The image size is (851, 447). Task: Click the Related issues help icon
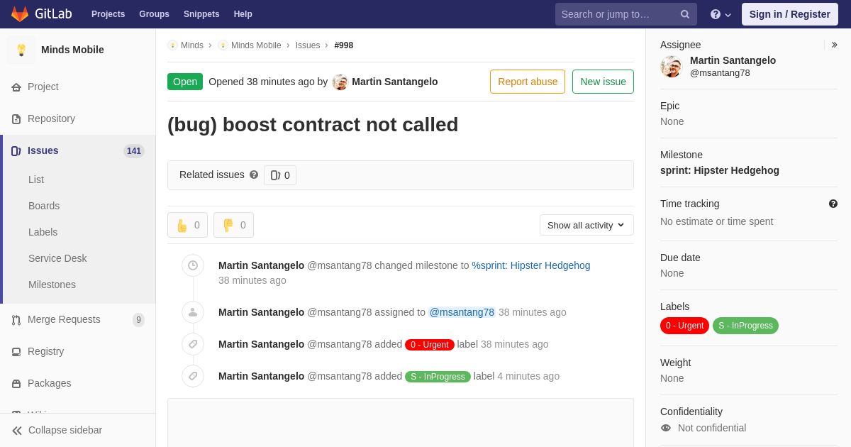pyautogui.click(x=254, y=175)
